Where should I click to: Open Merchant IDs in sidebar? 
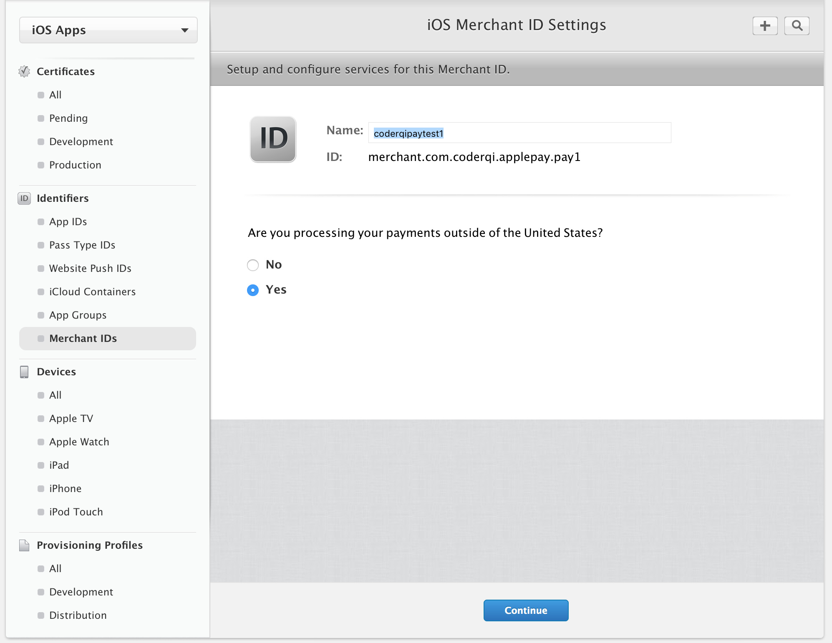[x=83, y=338]
